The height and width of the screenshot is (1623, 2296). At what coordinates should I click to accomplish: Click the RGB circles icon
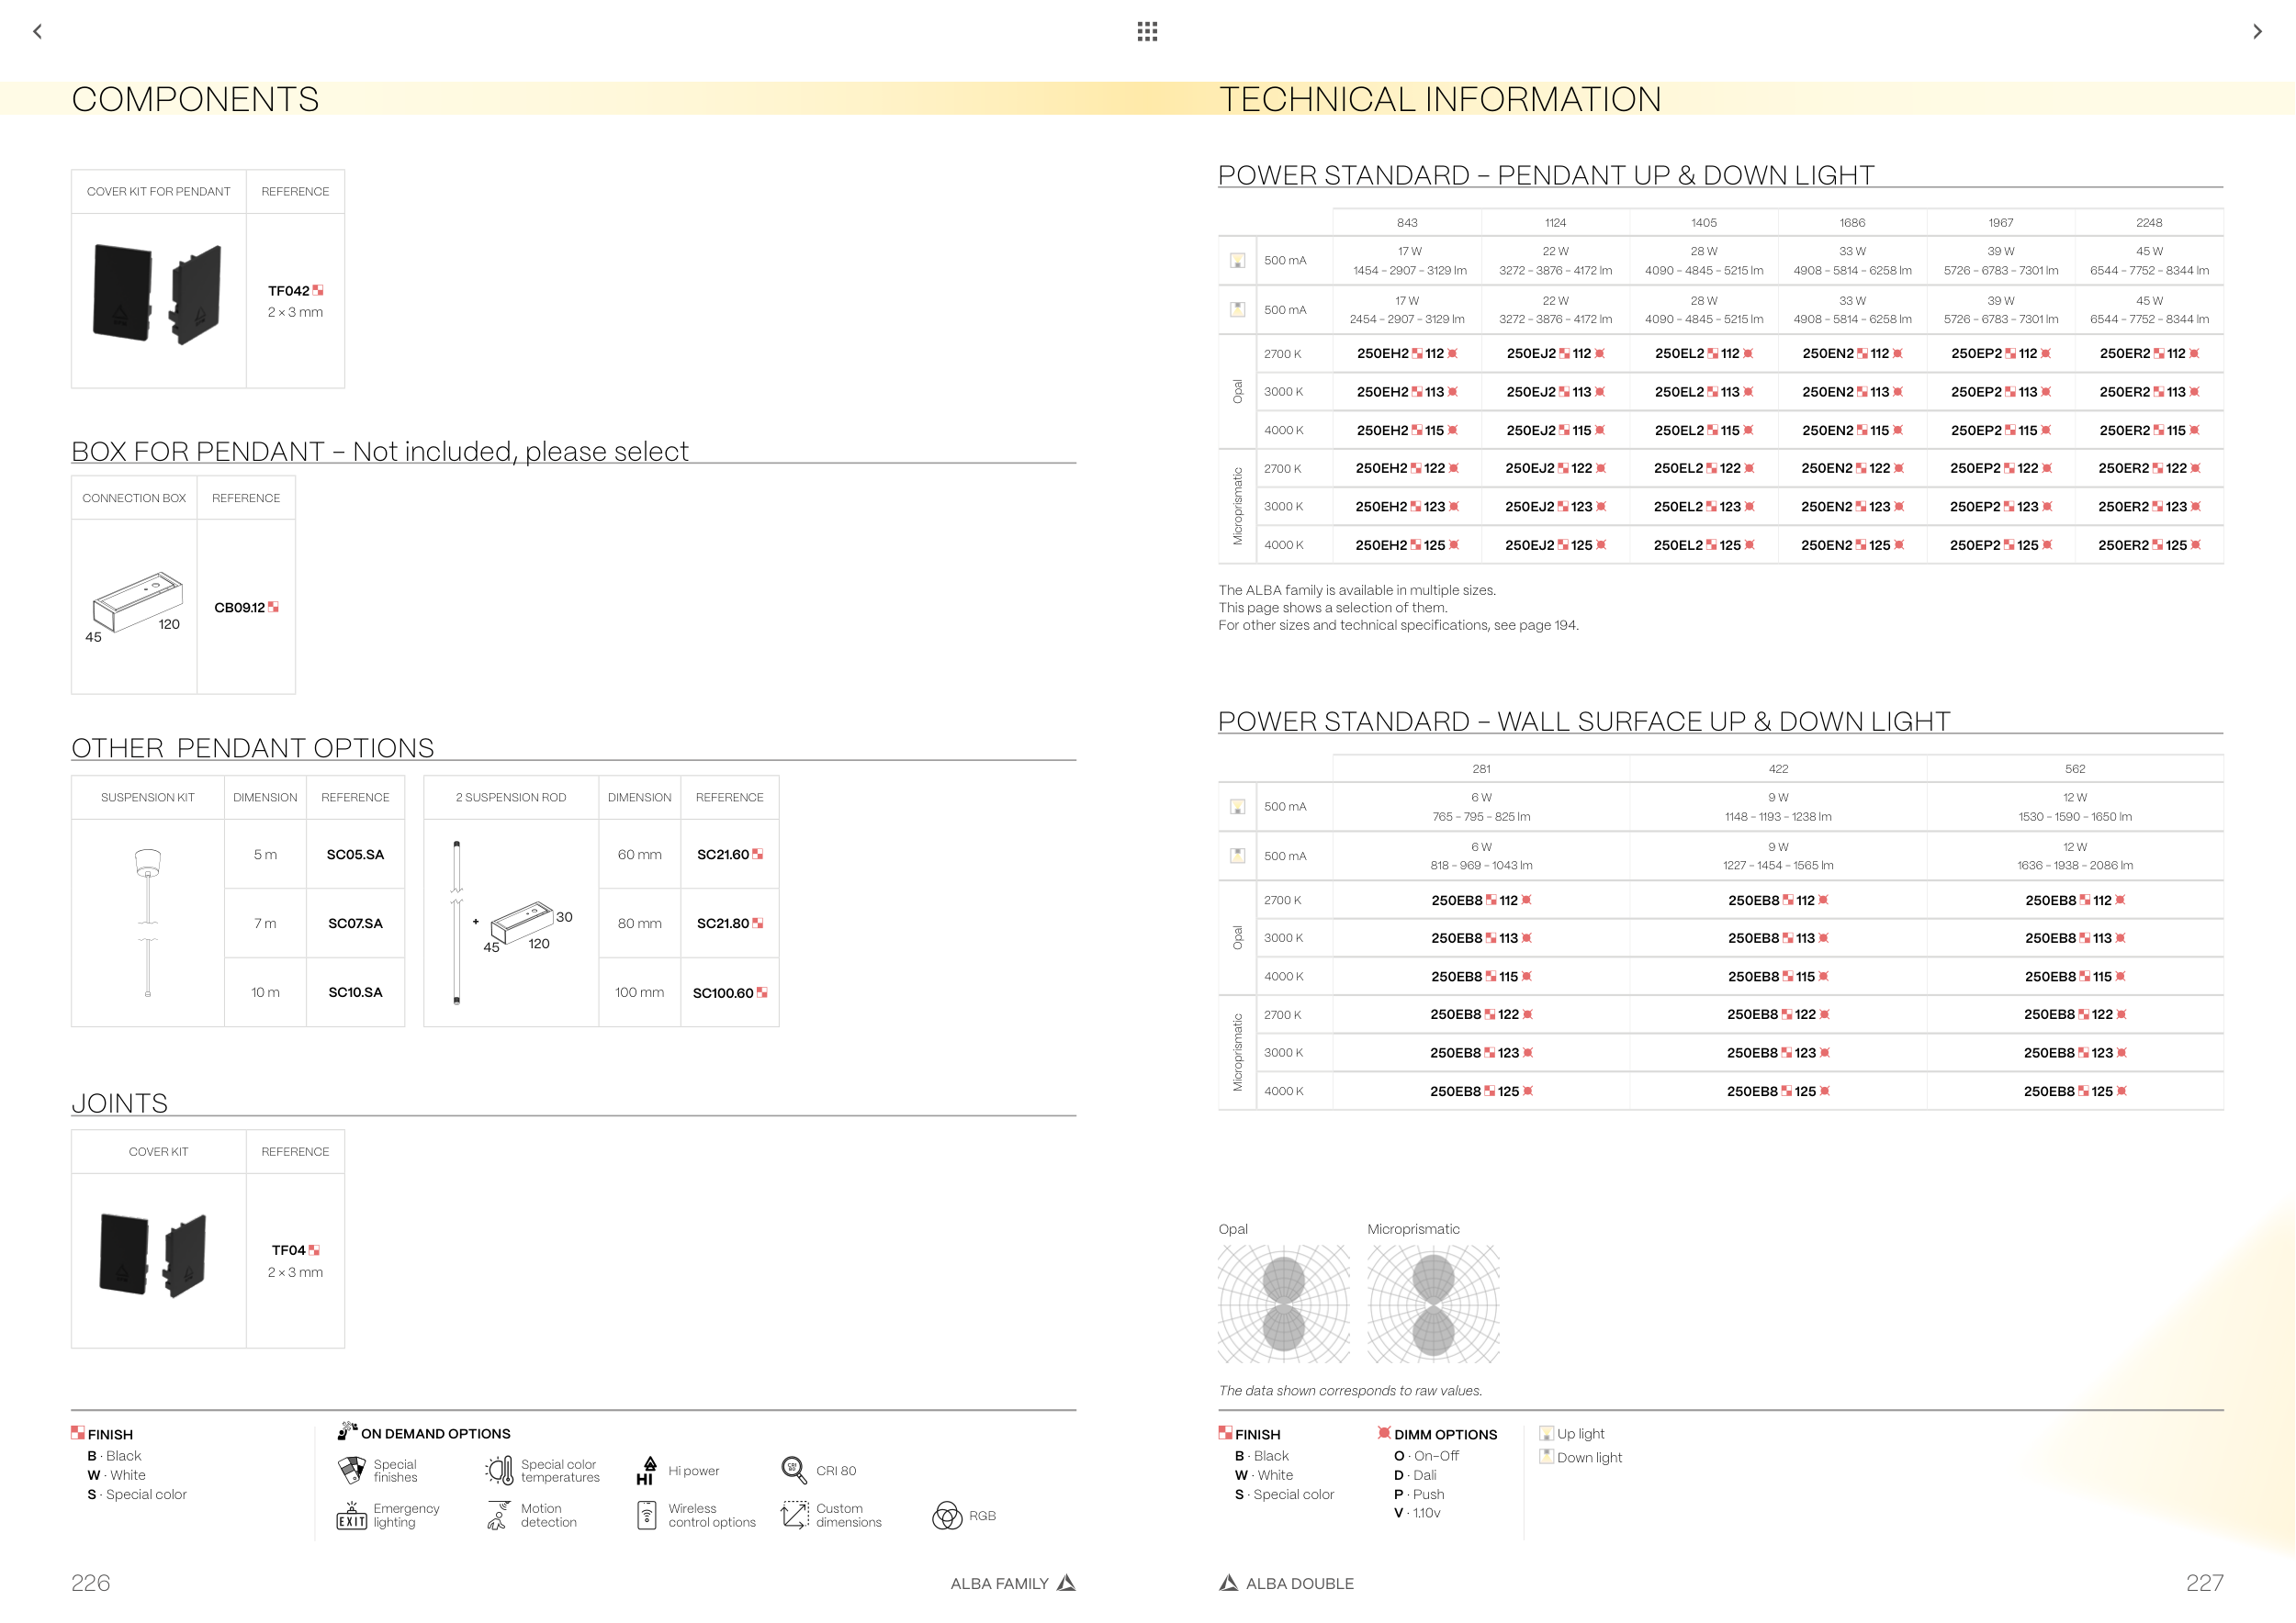click(x=946, y=1517)
